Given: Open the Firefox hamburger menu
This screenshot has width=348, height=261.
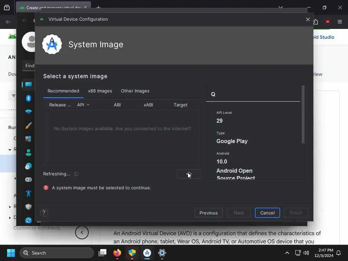Looking at the screenshot, I should click(x=340, y=22).
